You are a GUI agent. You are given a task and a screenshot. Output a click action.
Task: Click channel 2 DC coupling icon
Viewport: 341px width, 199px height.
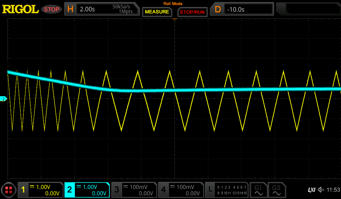pyautogui.click(x=79, y=187)
